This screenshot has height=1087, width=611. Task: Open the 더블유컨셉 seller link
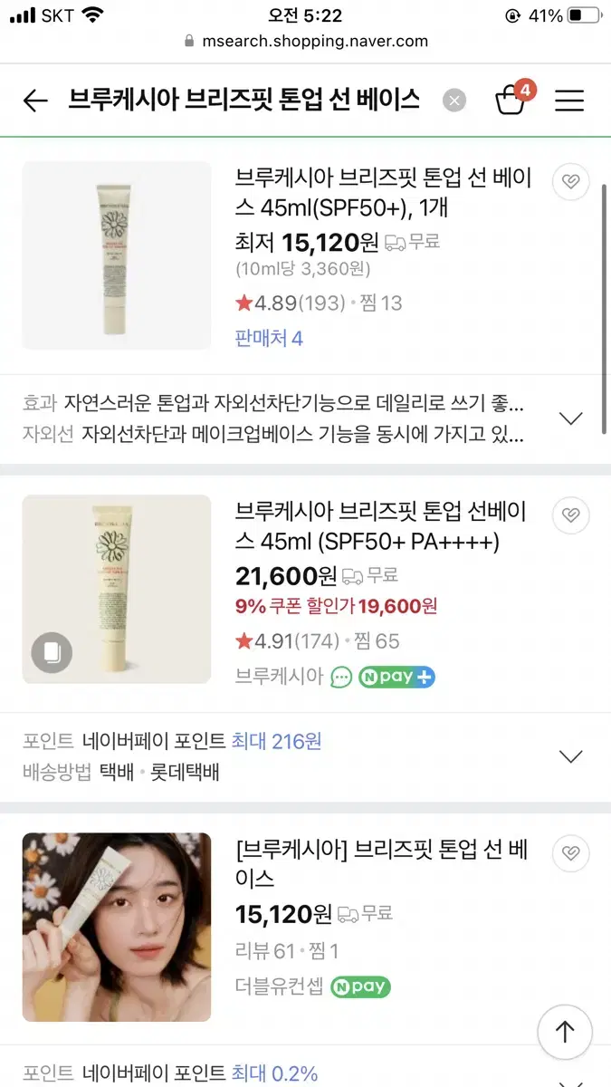(x=279, y=986)
